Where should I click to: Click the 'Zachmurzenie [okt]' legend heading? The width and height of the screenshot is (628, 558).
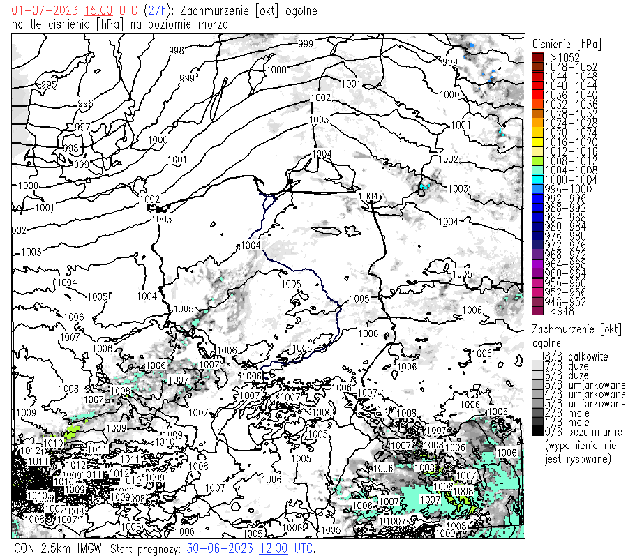(x=577, y=330)
